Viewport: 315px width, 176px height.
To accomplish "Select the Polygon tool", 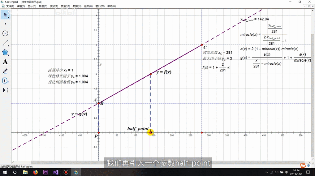I will click(6, 52).
